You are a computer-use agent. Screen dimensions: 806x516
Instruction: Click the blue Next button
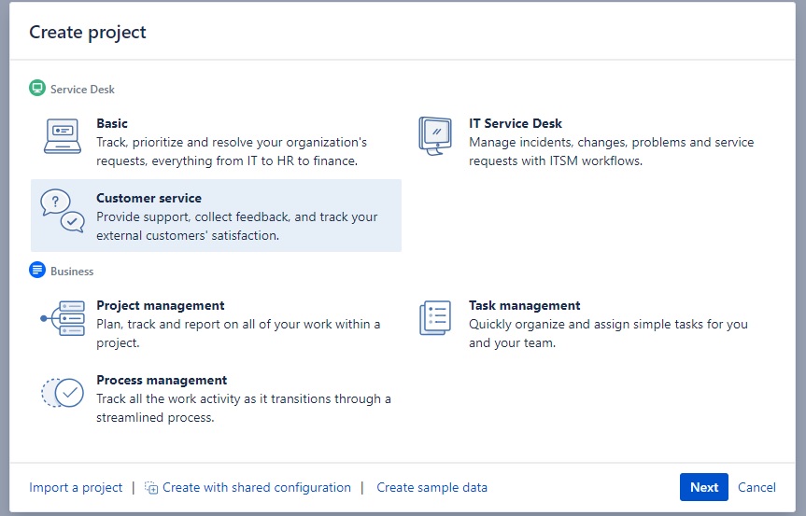point(703,487)
